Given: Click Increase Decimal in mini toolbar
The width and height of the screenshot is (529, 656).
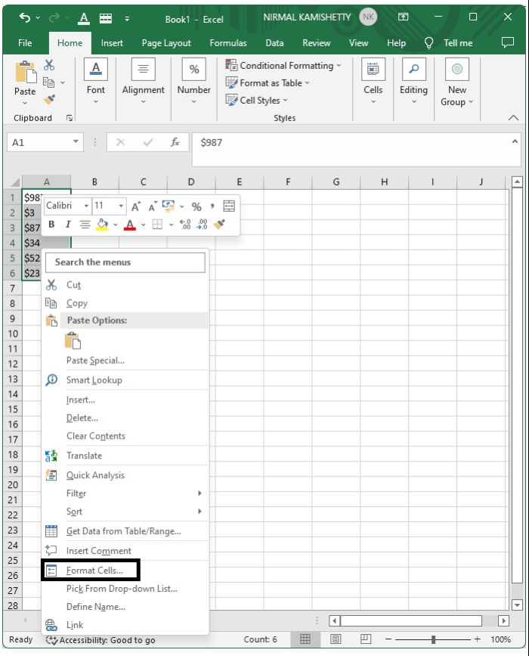Looking at the screenshot, I should (185, 225).
